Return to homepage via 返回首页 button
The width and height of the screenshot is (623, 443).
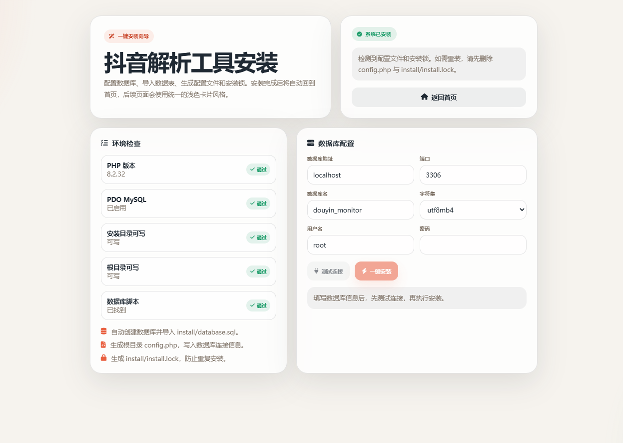point(439,97)
